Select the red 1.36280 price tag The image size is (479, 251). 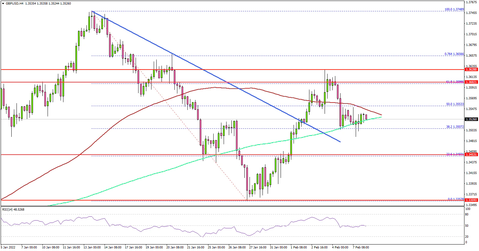pos(471,70)
